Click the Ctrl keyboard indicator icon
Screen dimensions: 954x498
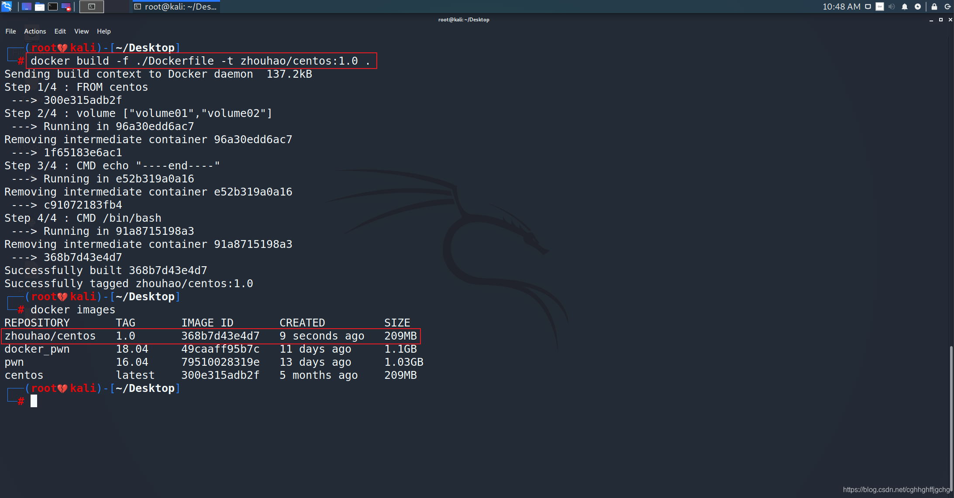coord(880,7)
